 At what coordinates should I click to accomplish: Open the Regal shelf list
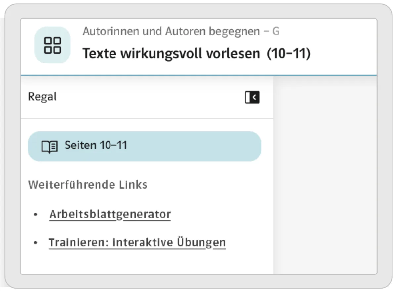(42, 97)
